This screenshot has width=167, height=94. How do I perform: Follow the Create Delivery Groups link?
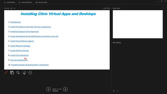(x=19, y=50)
